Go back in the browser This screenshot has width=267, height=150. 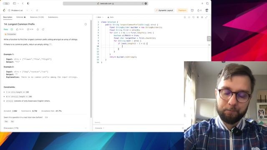pyautogui.click(x=23, y=3)
